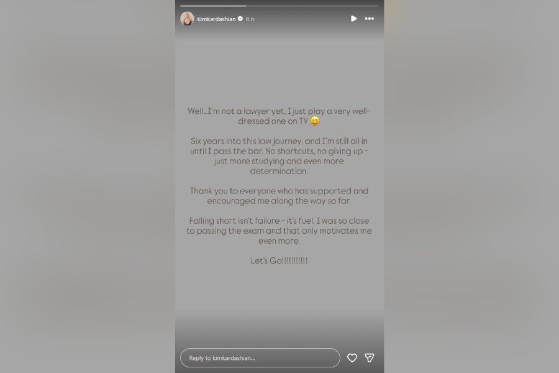Like the story with the heart icon
Viewport: 559px width, 373px height.
(x=352, y=357)
